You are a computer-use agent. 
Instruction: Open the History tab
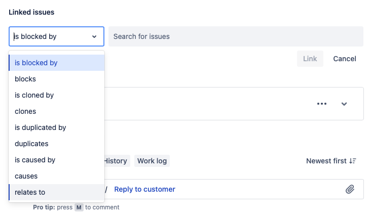[x=116, y=161]
